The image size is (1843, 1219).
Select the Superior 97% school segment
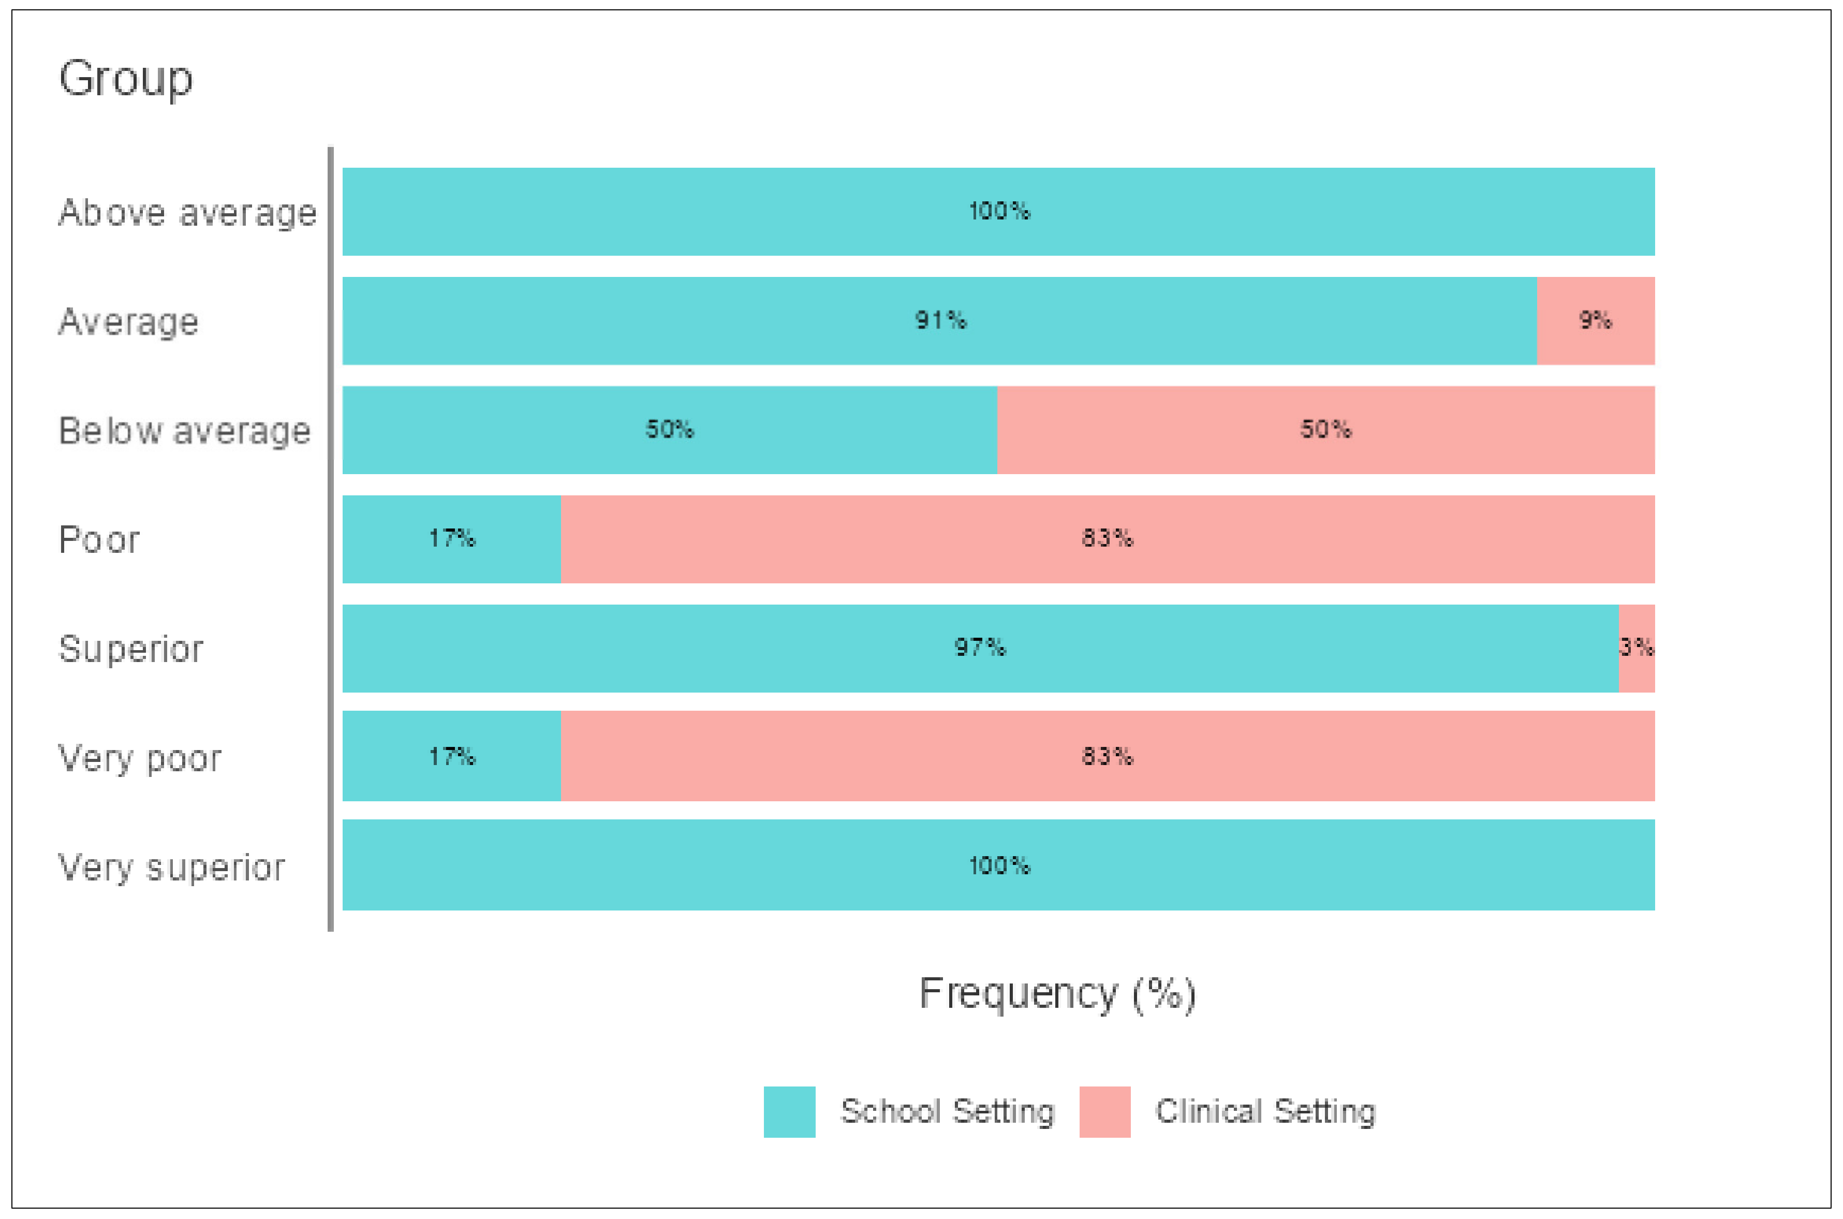point(981,649)
